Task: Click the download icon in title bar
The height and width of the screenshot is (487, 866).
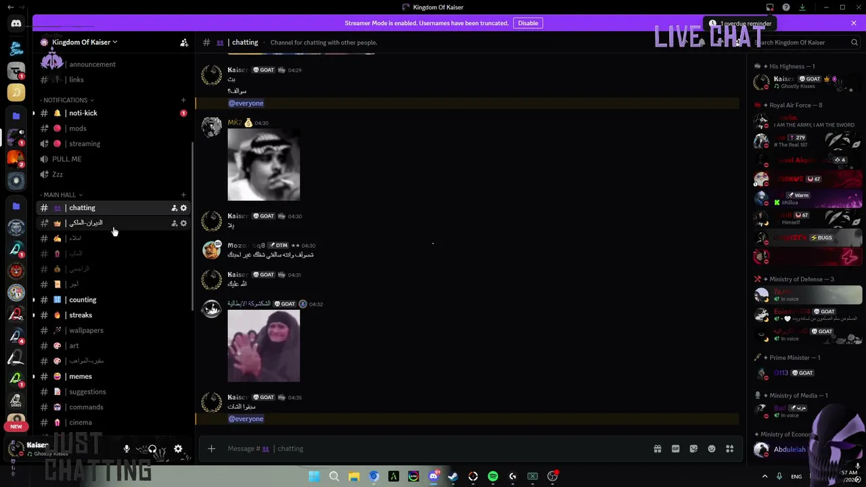Action: pos(802,7)
